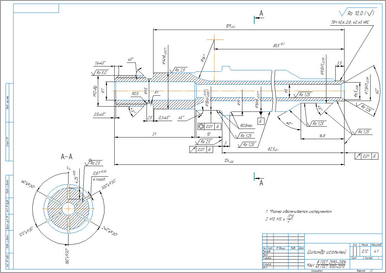
Task: Click the '6 пазов' slot note
Action: point(99,179)
